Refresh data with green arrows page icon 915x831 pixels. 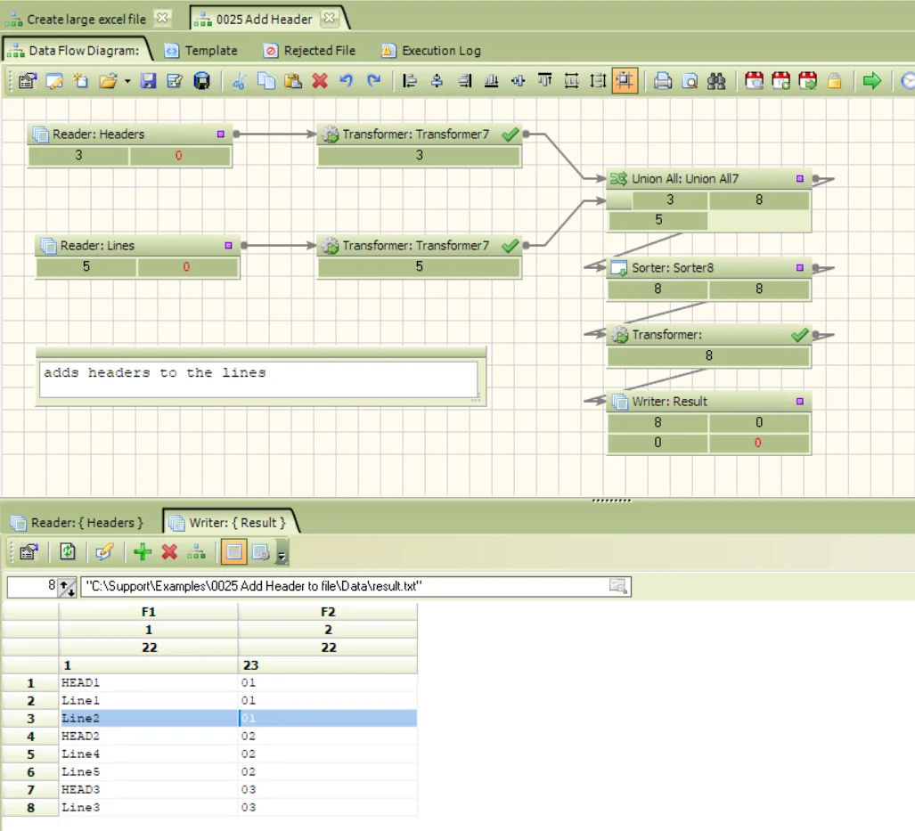point(68,551)
